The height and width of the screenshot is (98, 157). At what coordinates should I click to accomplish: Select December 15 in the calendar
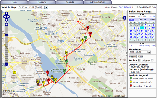pos(146,31)
